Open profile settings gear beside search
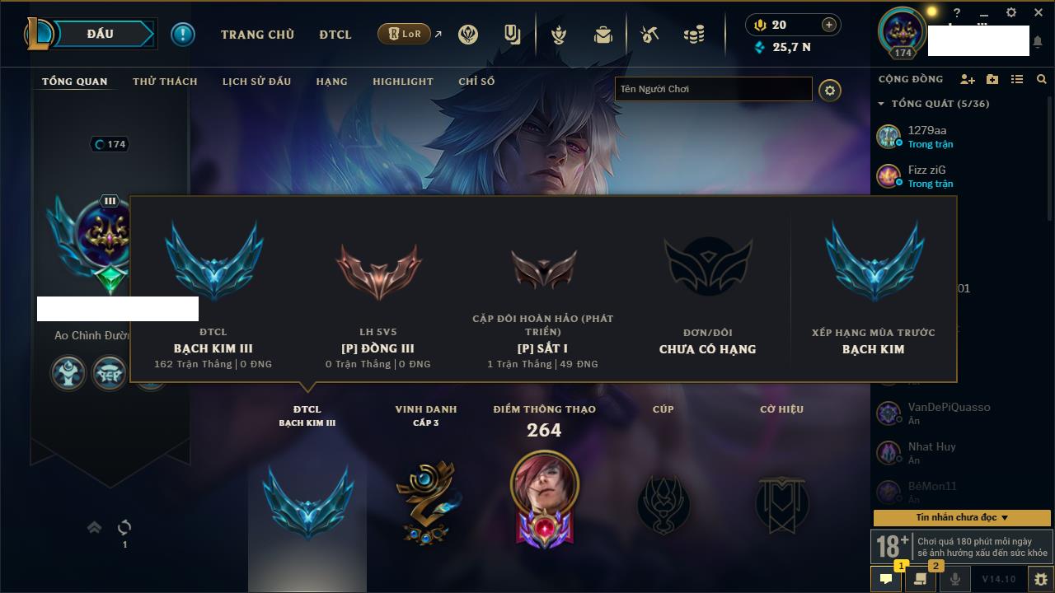 click(830, 90)
